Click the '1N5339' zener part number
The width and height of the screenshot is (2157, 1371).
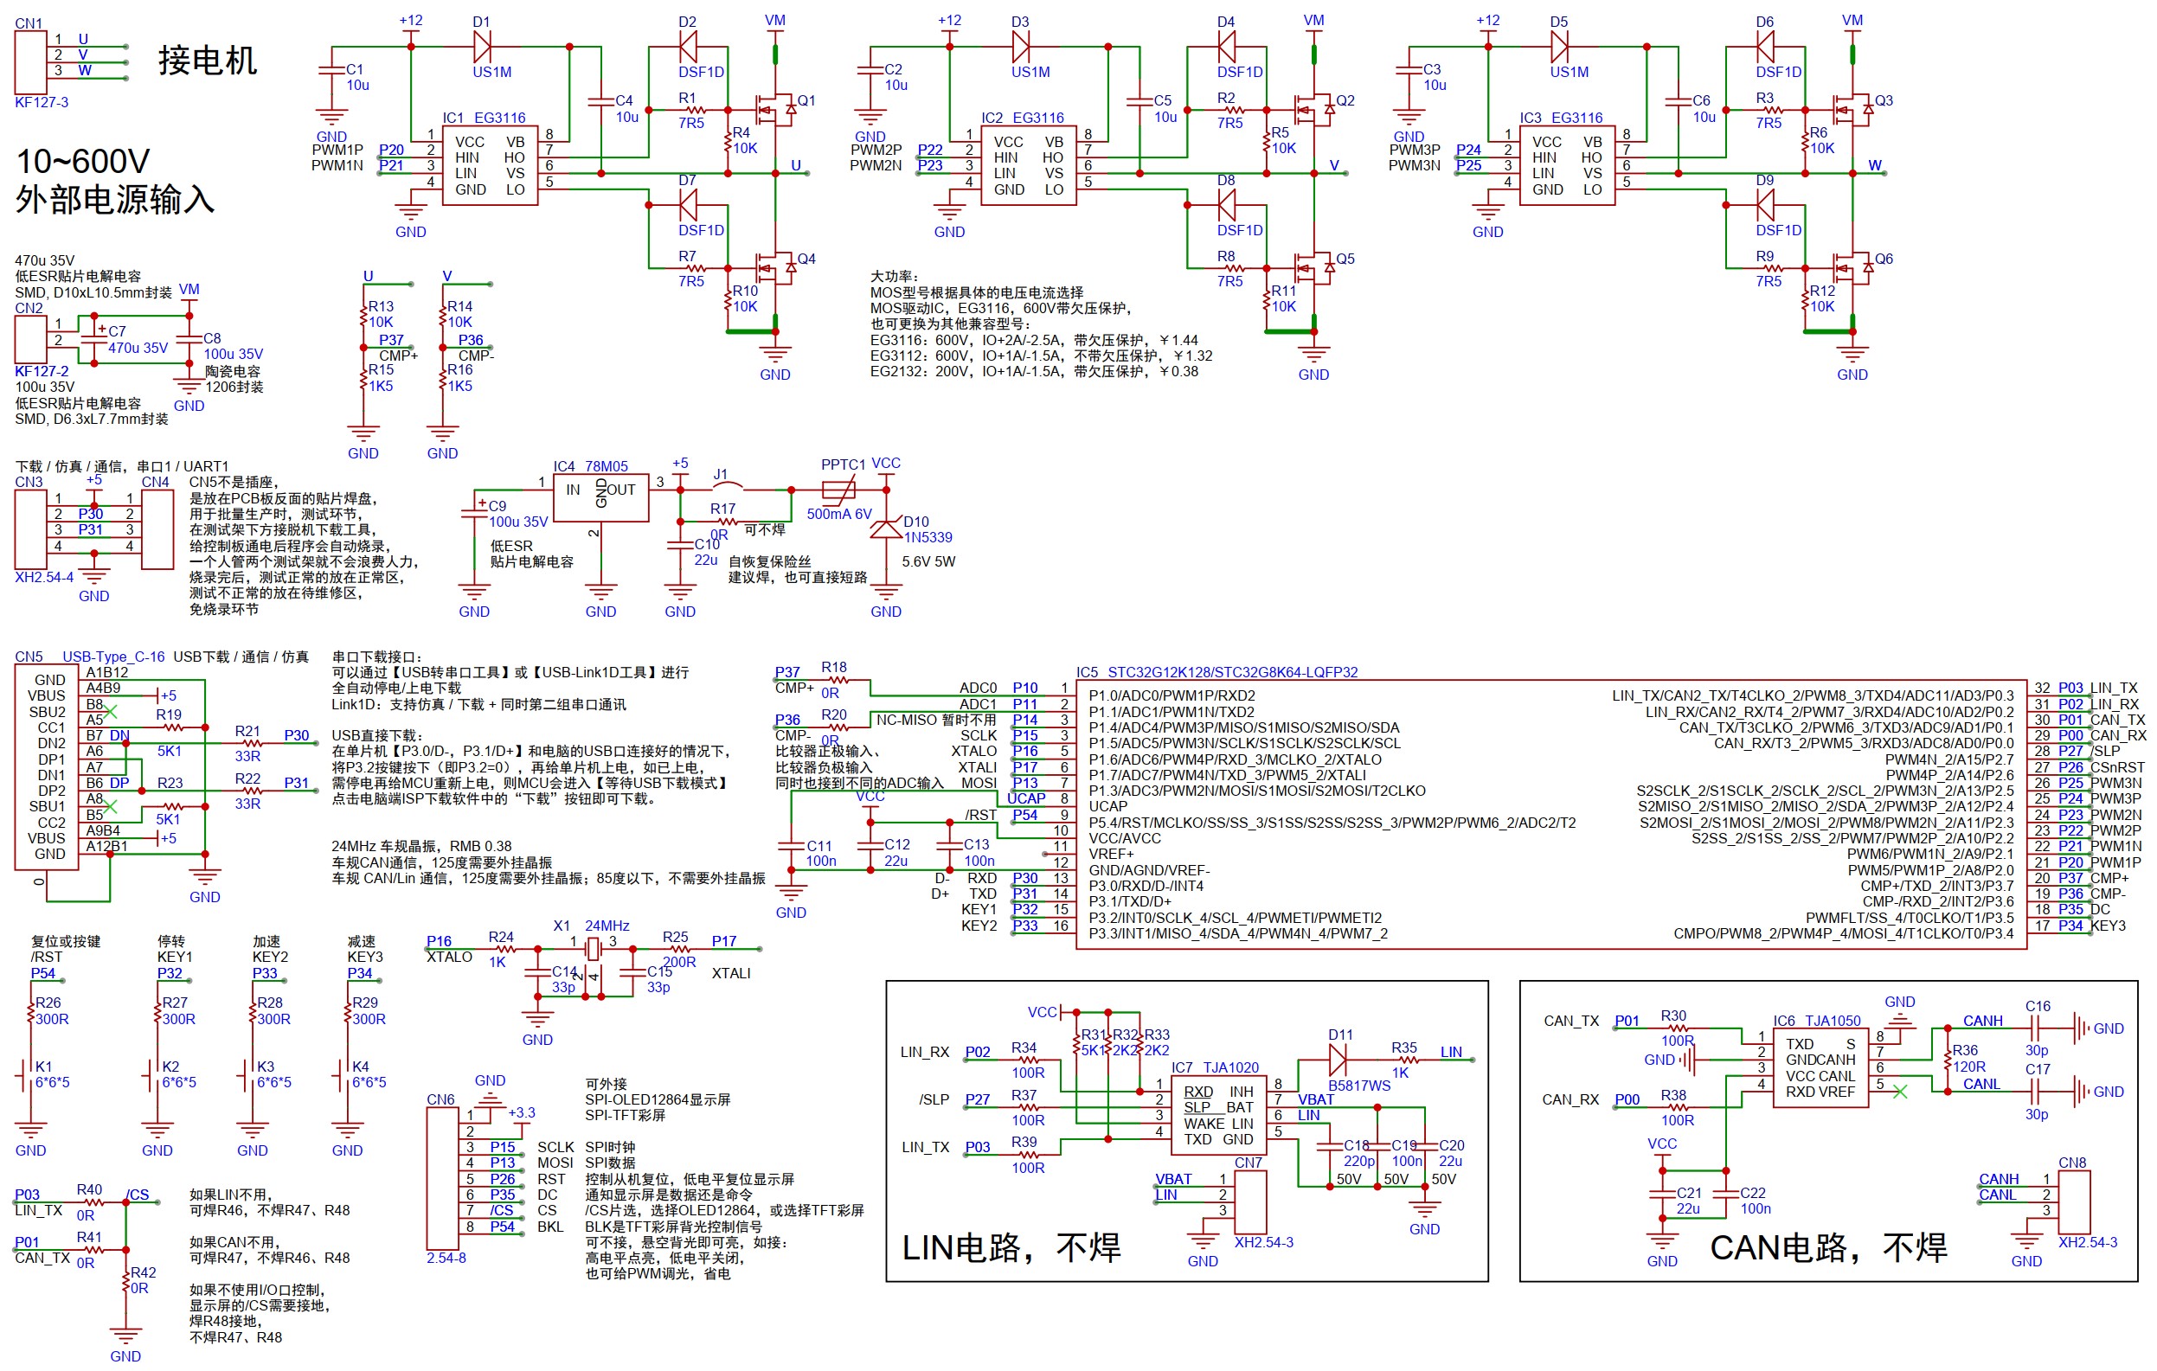click(x=928, y=537)
